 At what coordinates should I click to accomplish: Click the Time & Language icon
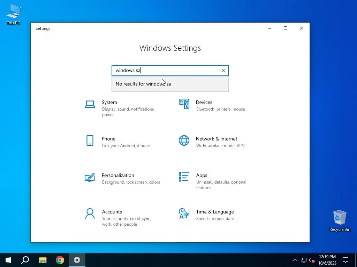click(184, 213)
